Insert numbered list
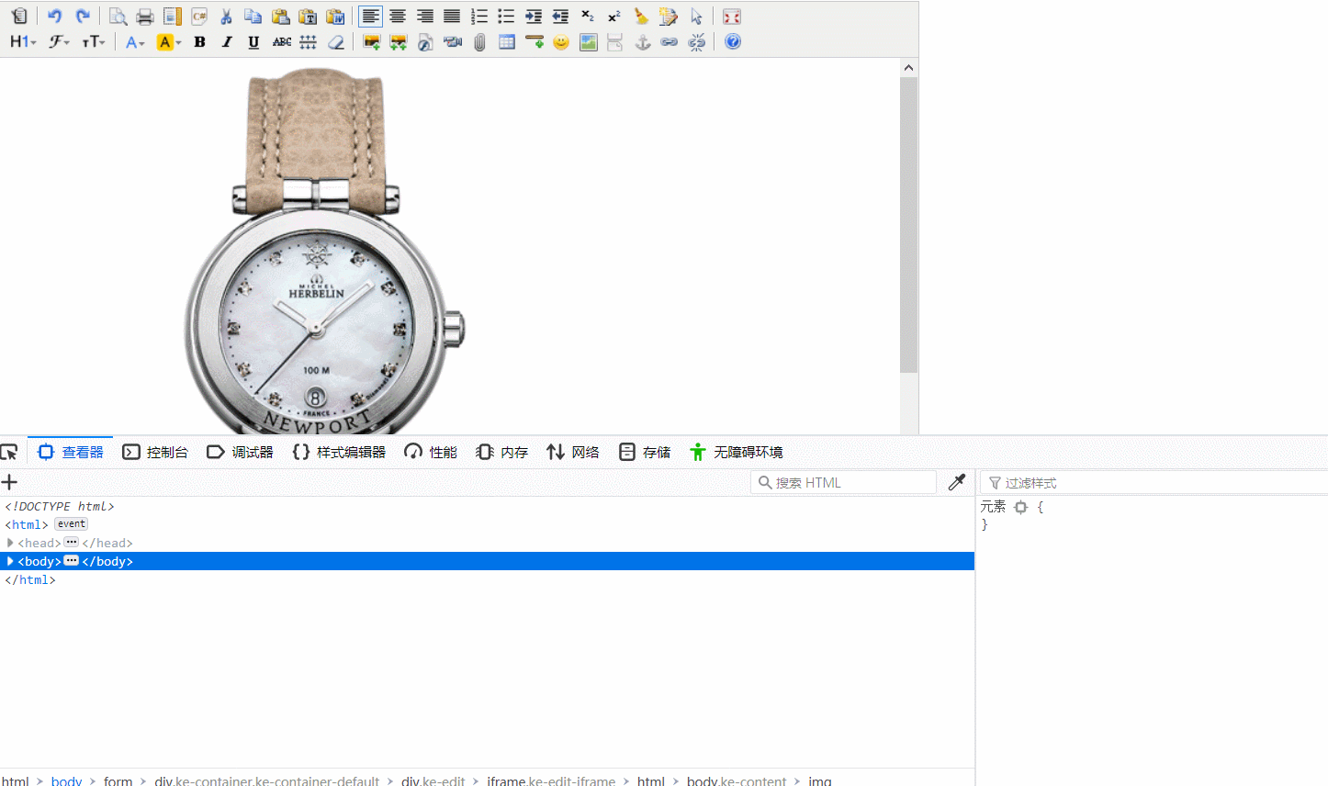Image resolution: width=1328 pixels, height=786 pixels. 479,17
